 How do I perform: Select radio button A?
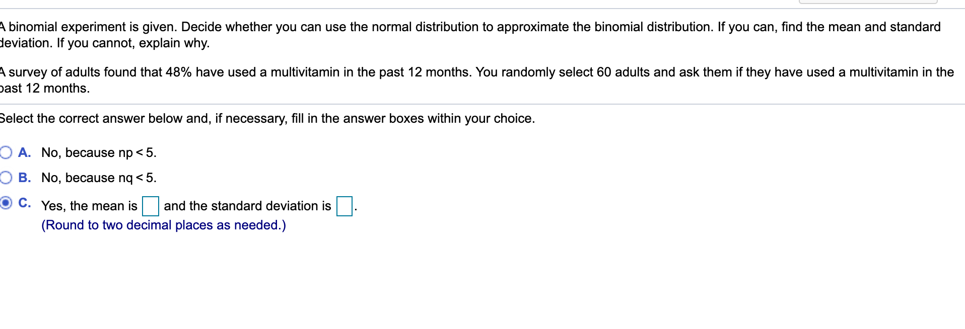tap(5, 152)
